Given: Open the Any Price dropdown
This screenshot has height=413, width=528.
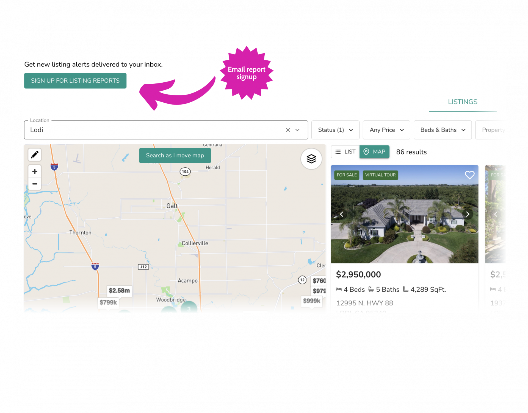Looking at the screenshot, I should [x=386, y=130].
